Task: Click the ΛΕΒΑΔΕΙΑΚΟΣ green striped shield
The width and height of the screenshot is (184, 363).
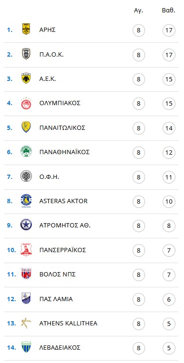Action: (26, 347)
